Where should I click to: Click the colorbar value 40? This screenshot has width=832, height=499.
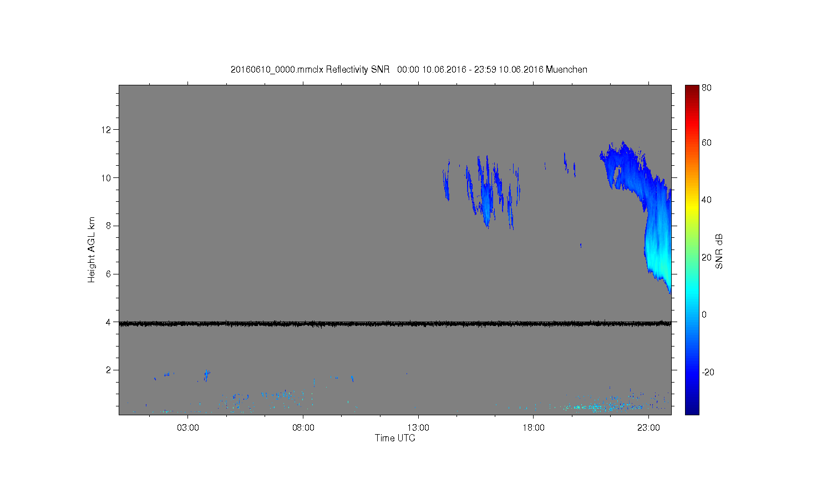pos(707,200)
